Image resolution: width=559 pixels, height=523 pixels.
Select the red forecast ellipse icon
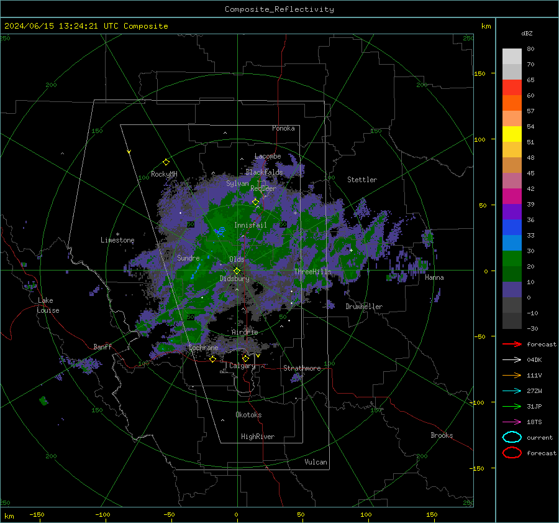[512, 453]
